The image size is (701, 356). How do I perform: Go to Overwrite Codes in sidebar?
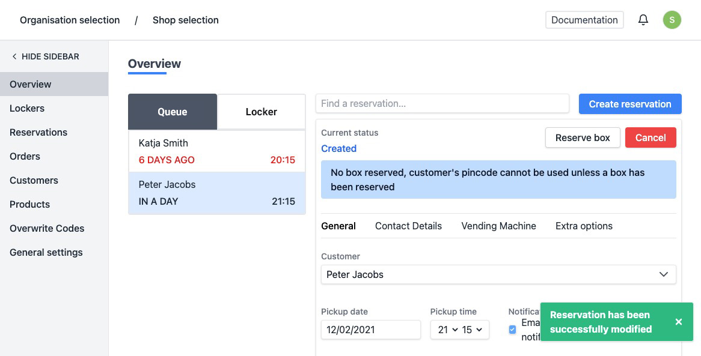(x=47, y=228)
